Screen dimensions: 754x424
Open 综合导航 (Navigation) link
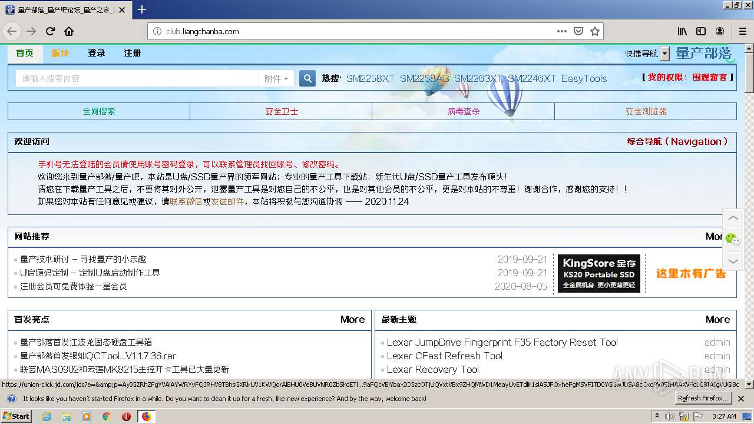677,141
